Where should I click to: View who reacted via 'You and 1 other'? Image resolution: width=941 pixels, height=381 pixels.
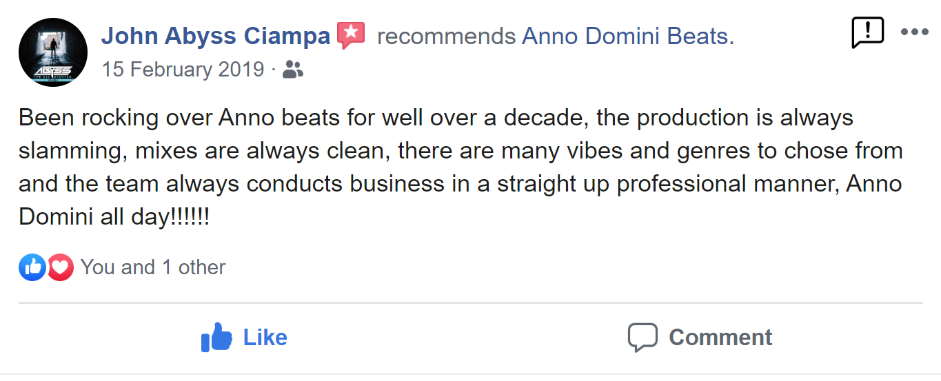click(x=153, y=267)
